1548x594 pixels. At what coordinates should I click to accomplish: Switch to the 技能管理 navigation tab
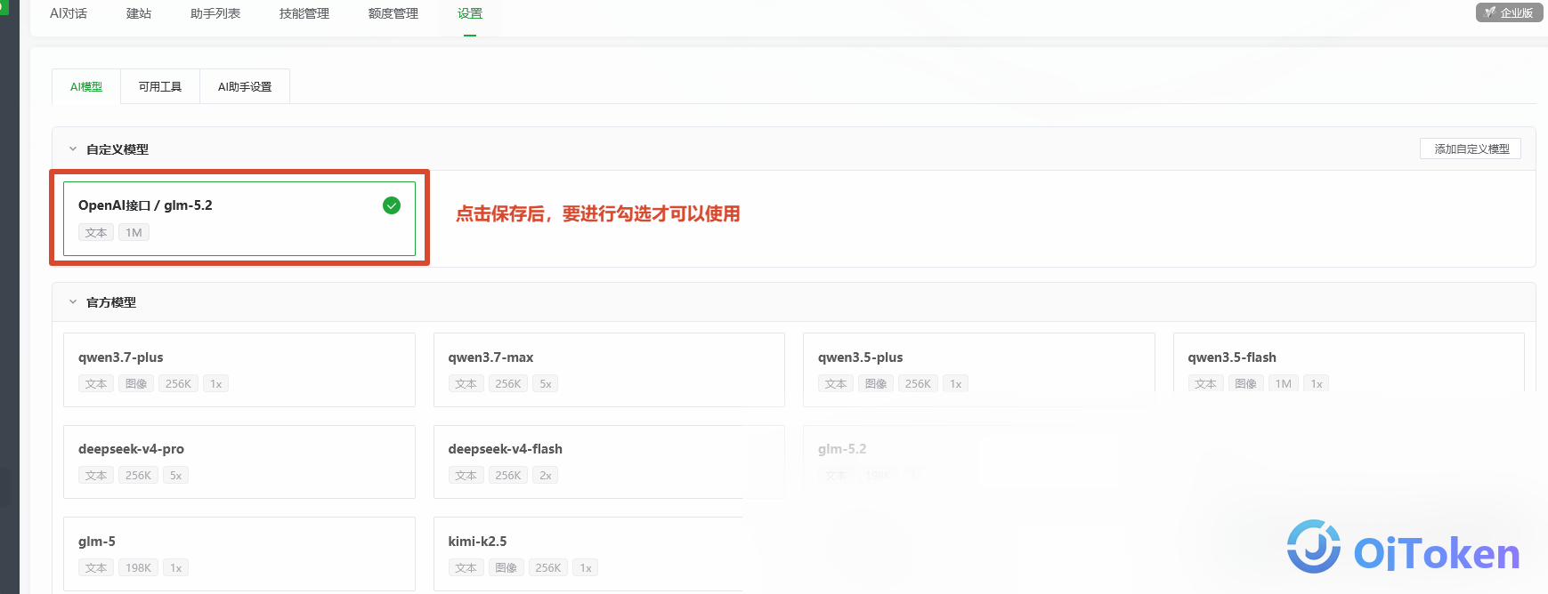304,13
